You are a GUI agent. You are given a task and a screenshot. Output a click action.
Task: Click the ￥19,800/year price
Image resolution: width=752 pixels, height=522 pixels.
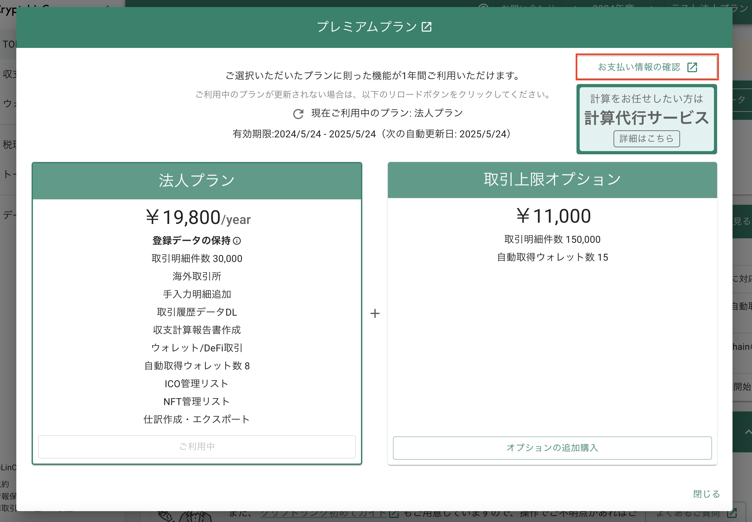pyautogui.click(x=198, y=218)
